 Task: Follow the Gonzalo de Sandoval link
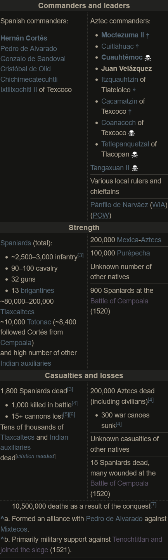point(33,59)
